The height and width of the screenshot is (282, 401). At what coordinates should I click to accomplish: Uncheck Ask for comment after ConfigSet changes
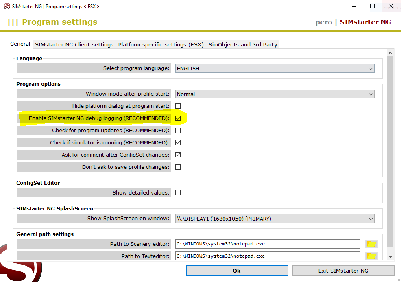(178, 155)
